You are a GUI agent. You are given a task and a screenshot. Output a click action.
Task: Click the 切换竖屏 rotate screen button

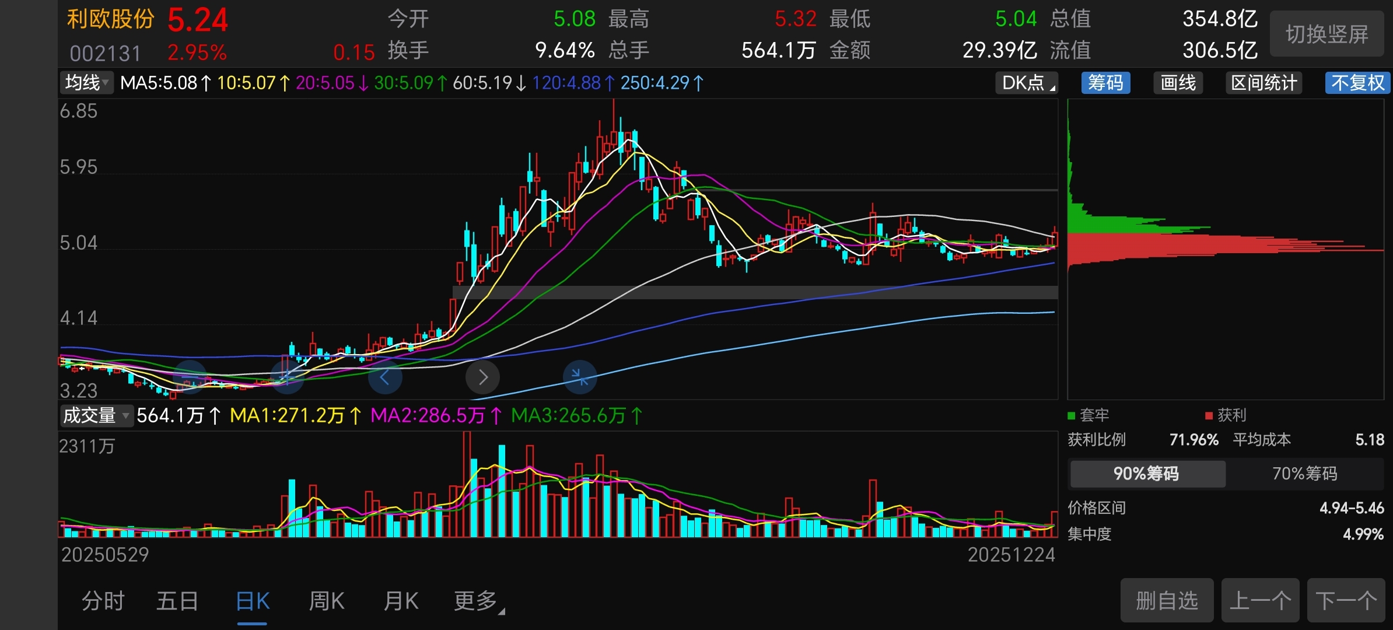1326,34
